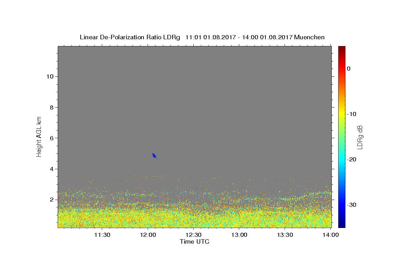Click the 10 km height tick label
The width and height of the screenshot is (410, 273).
coord(49,76)
